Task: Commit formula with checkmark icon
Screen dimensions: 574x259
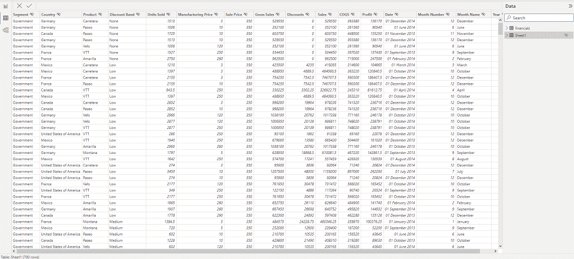Action: click(29, 6)
